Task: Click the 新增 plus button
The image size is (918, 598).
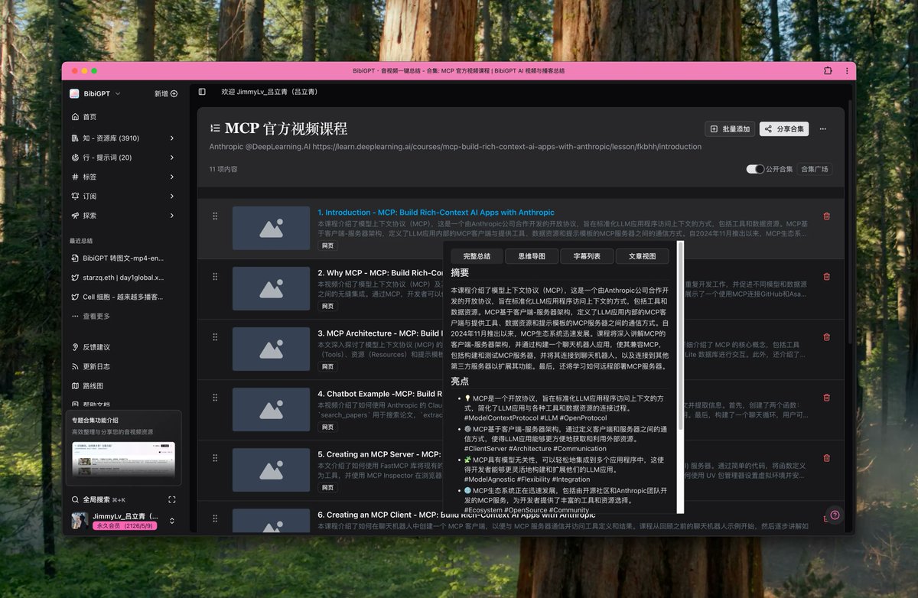Action: click(x=166, y=93)
